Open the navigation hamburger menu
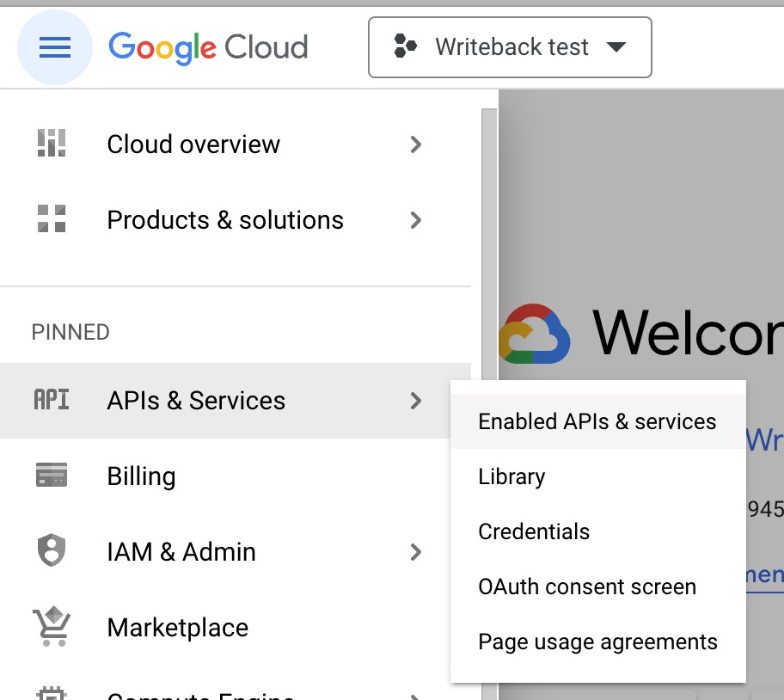Screen dimensions: 784x700 click(x=54, y=47)
